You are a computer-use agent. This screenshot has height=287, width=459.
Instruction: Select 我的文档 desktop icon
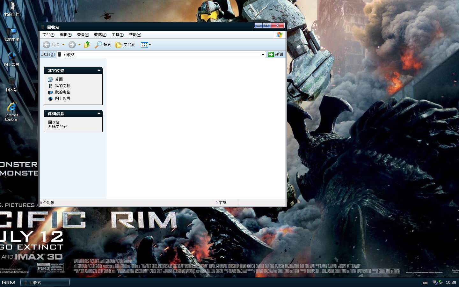(11, 9)
